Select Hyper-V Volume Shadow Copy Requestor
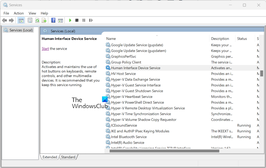The width and height of the screenshot is (266, 168). pos(144,120)
